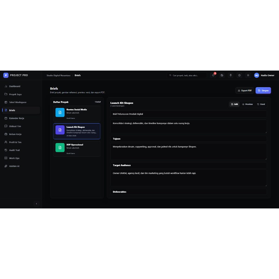The height and width of the screenshot is (279, 279).
Task: Select SOP Operasional project card
Action: (x=77, y=149)
